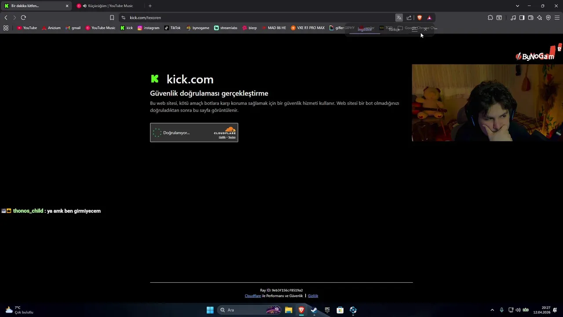Open Steam from the taskbar
This screenshot has height=317, width=563.
[x=314, y=310]
